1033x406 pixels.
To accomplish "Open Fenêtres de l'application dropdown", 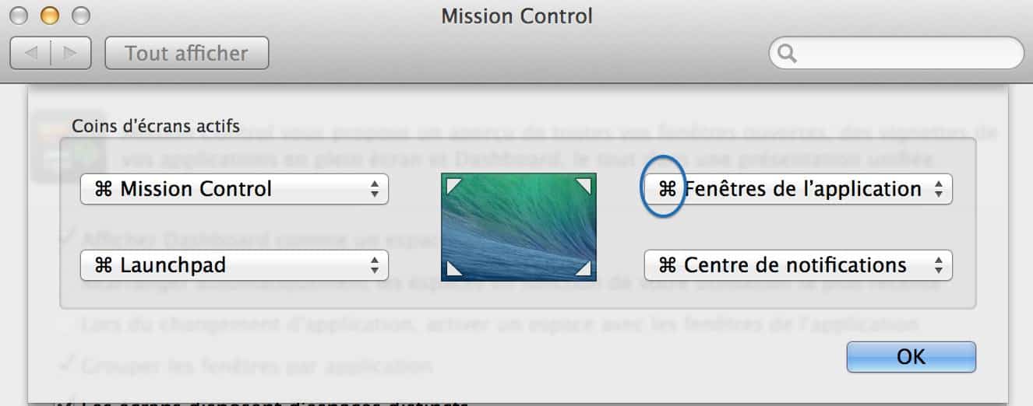I will coord(799,189).
